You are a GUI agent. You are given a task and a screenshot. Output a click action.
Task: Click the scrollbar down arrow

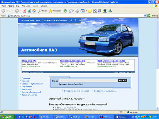pyautogui.click(x=157, y=109)
